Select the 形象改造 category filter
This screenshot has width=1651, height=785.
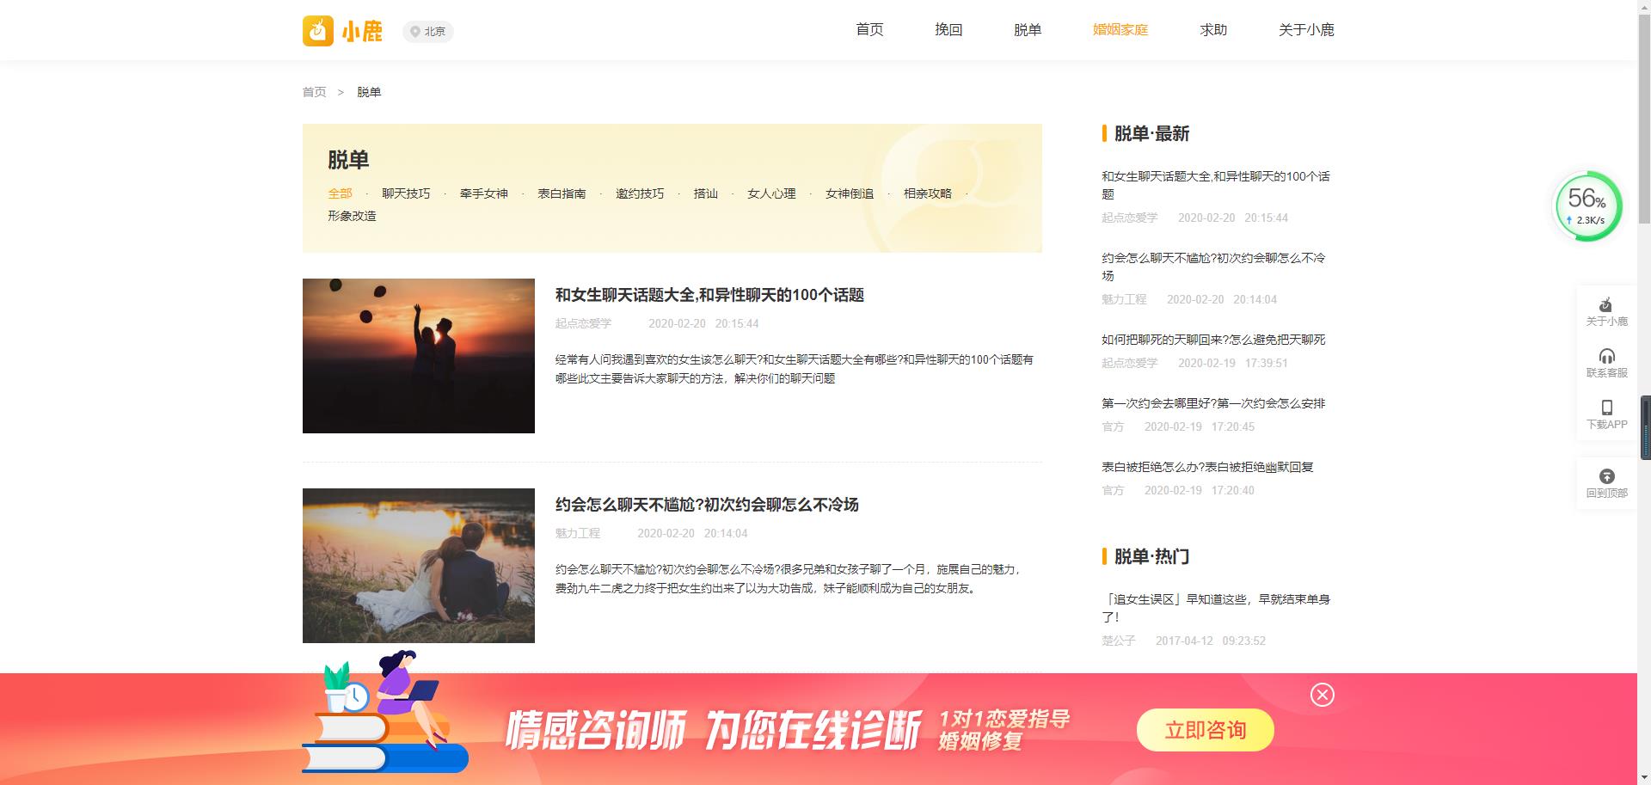point(352,216)
